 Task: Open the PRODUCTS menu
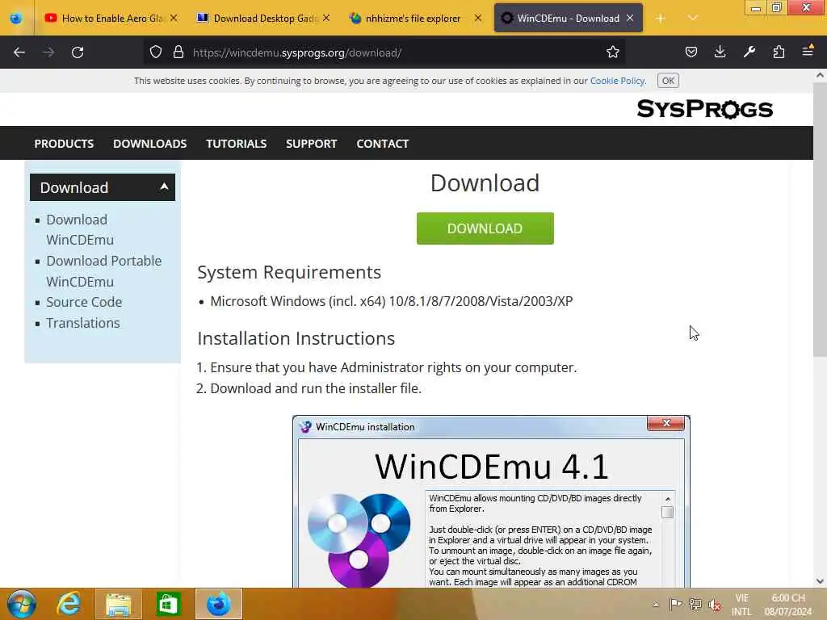(x=64, y=144)
